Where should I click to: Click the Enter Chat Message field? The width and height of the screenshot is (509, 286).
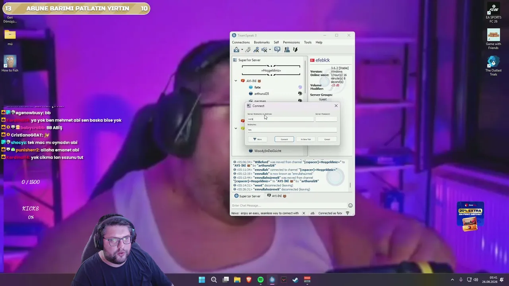point(289,205)
